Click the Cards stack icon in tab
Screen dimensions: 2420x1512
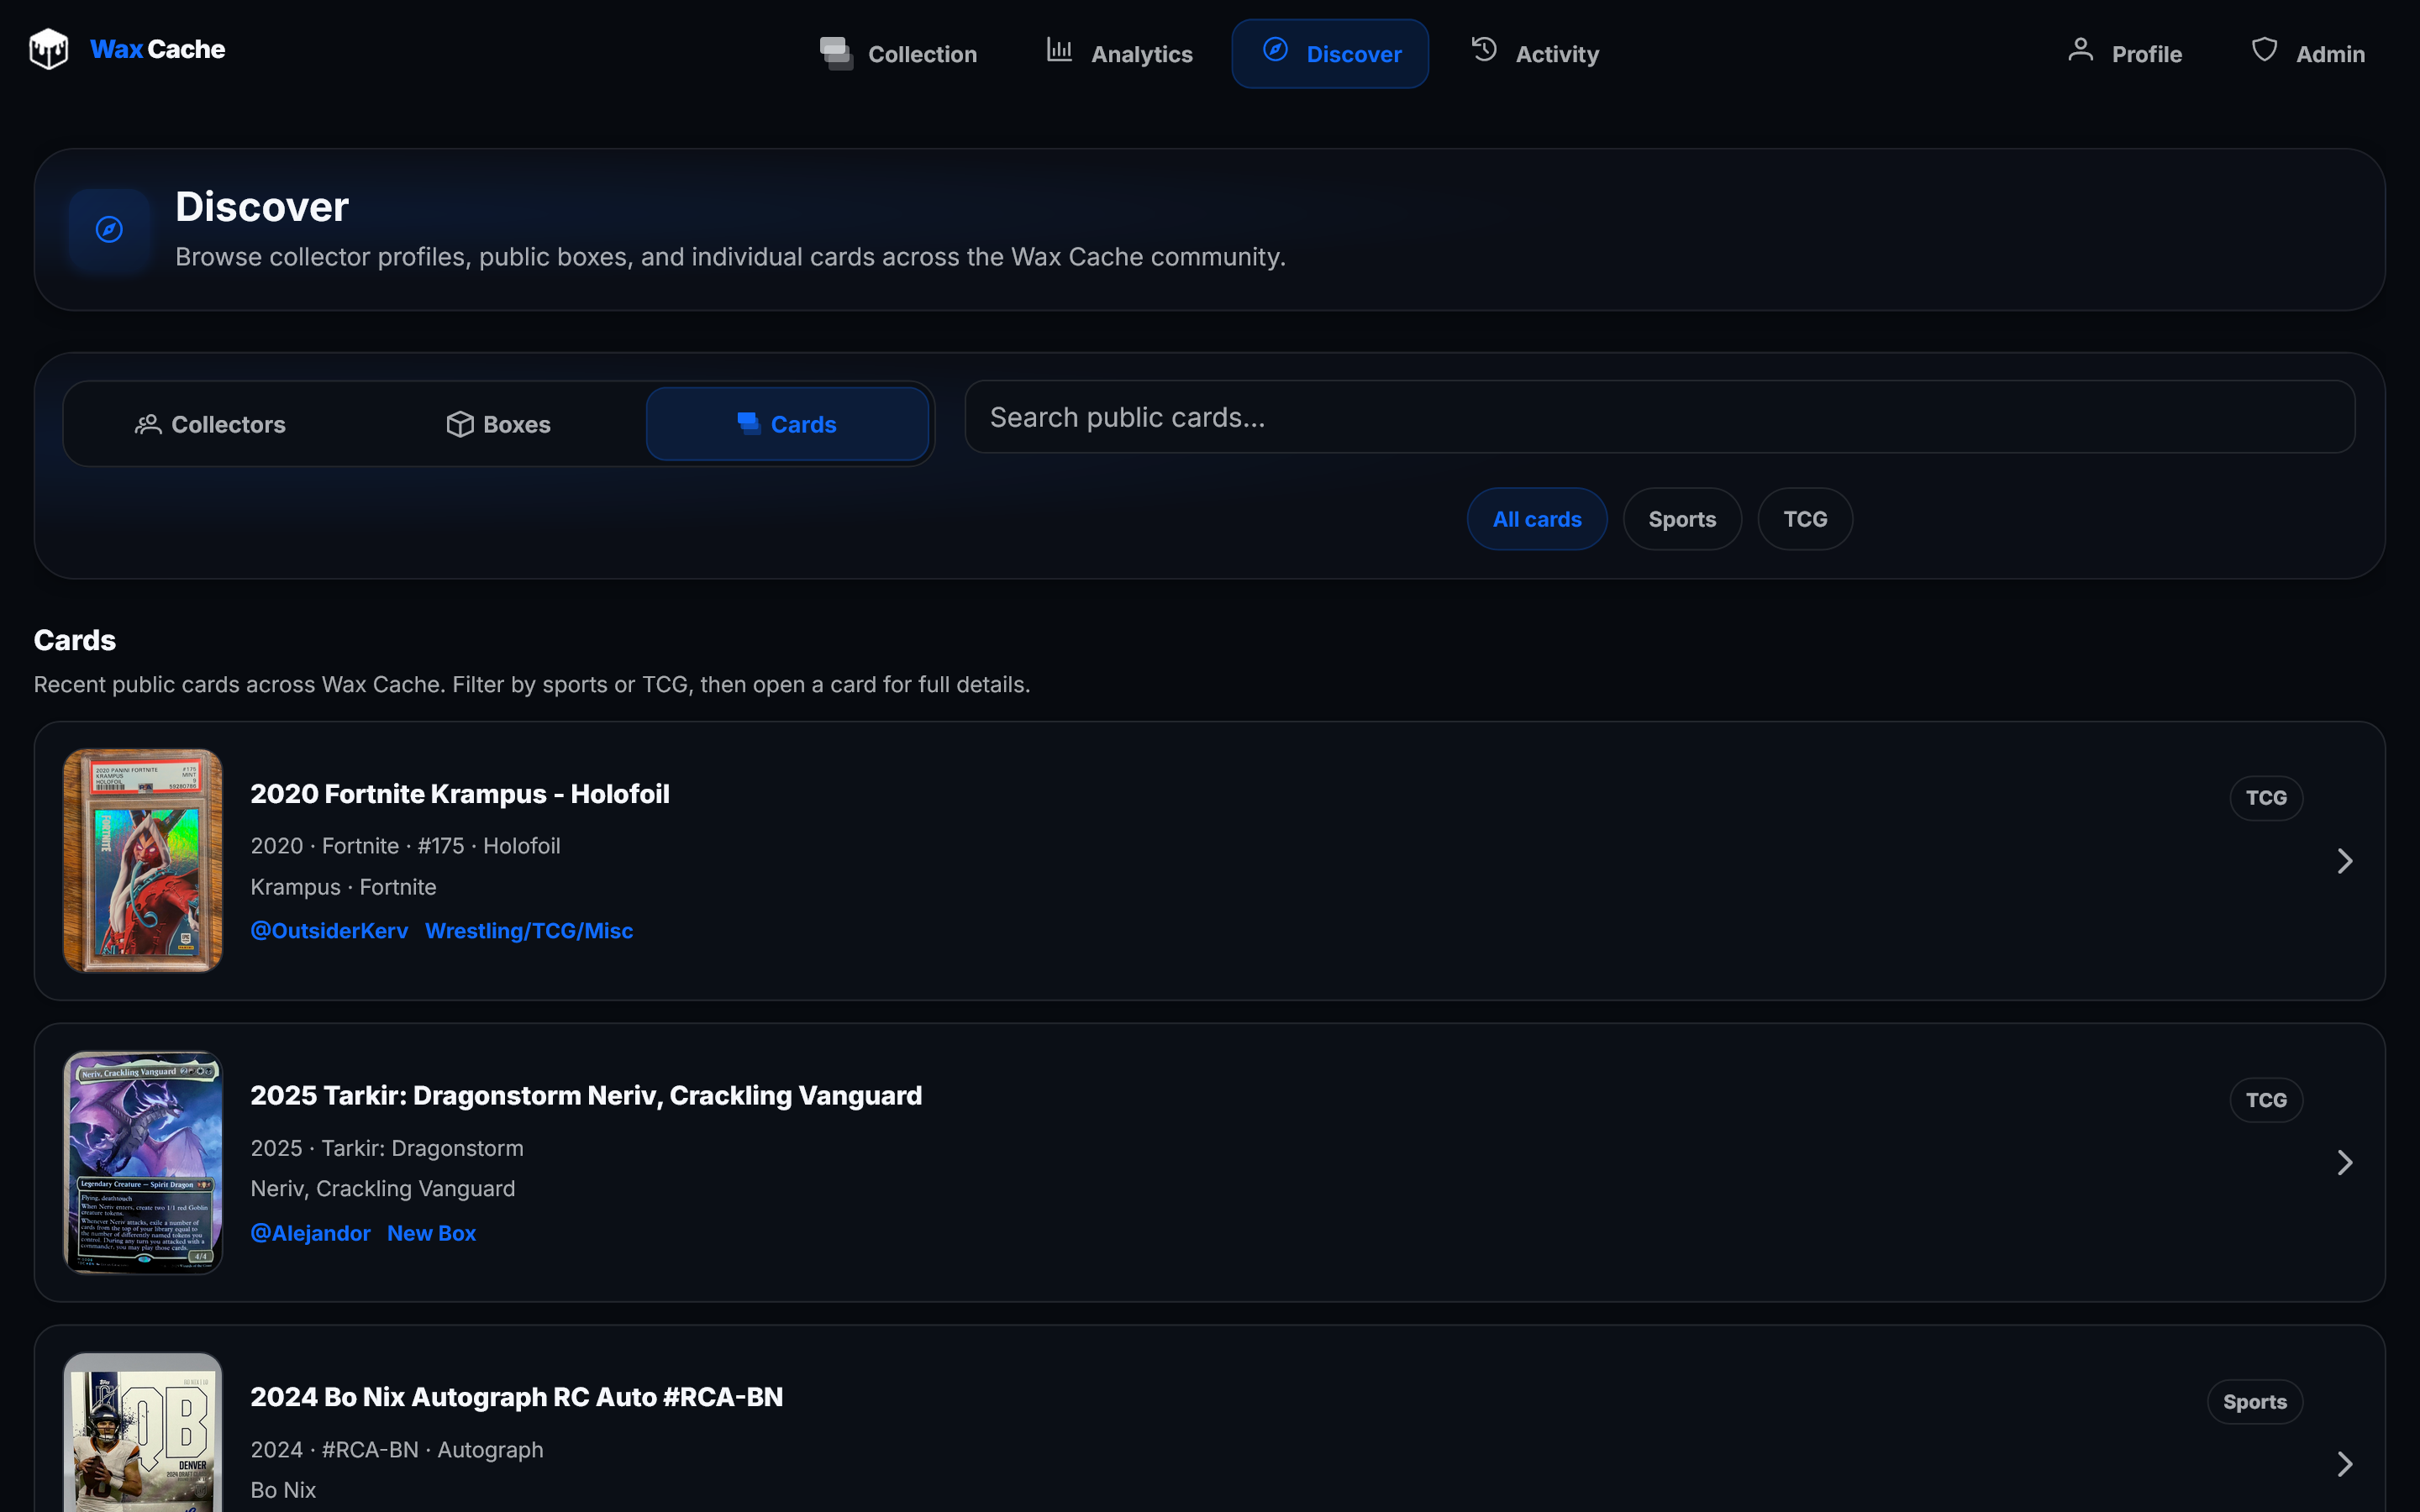[x=748, y=424]
